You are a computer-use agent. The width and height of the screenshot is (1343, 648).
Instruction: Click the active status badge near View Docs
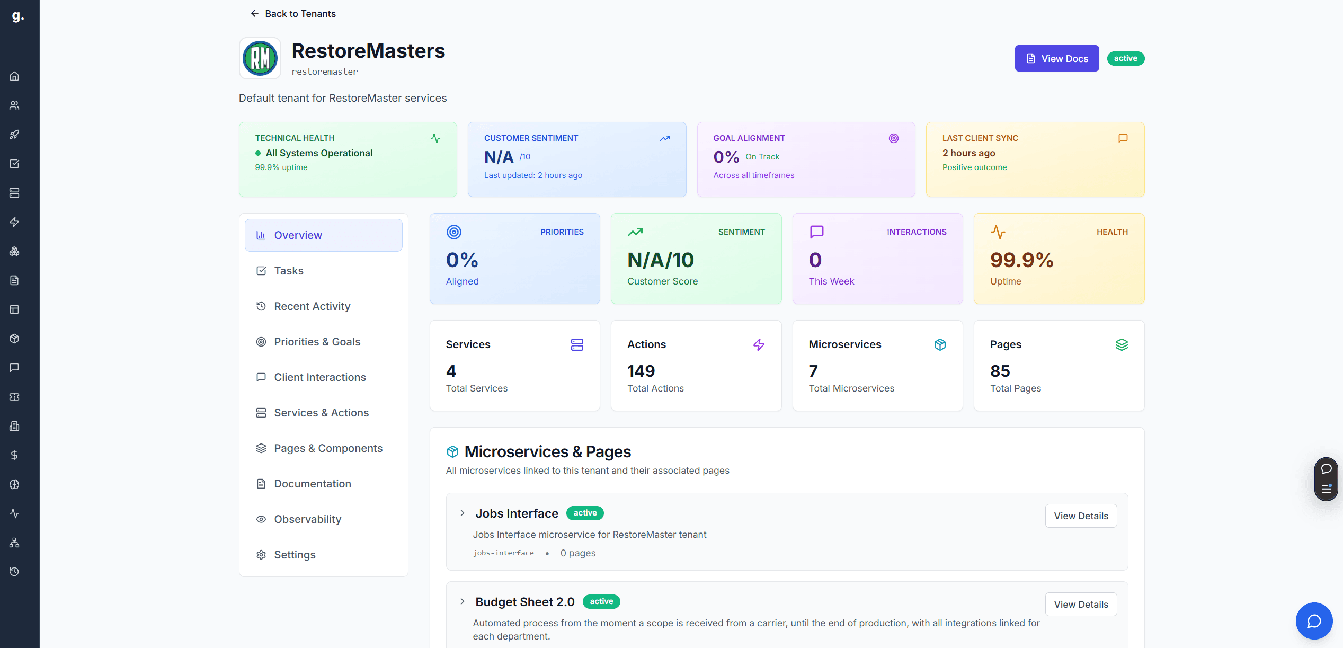[x=1126, y=58]
